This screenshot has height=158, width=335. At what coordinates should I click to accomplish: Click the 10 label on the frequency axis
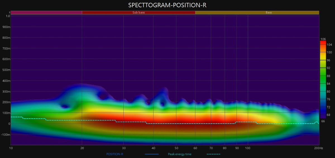click(11, 148)
